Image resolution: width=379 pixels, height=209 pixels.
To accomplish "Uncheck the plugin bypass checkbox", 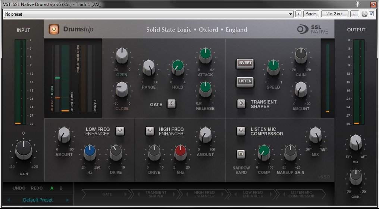I will [371, 14].
